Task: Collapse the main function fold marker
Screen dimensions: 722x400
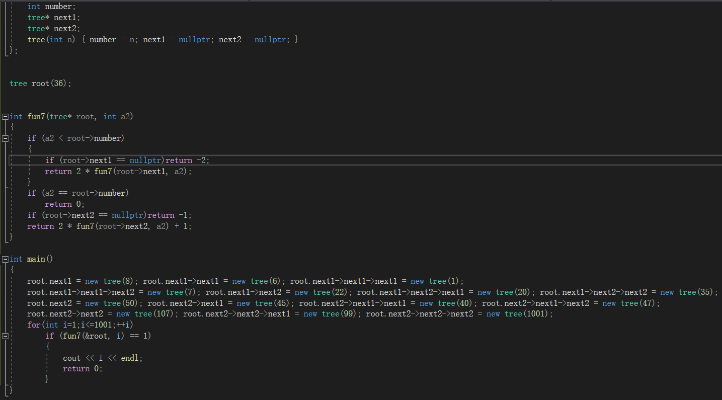Action: pyautogui.click(x=5, y=259)
